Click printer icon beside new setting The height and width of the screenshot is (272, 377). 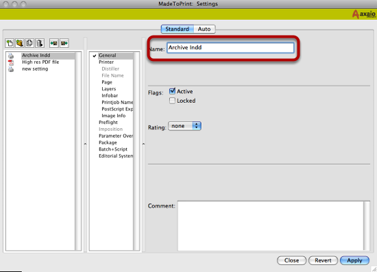pos(11,69)
